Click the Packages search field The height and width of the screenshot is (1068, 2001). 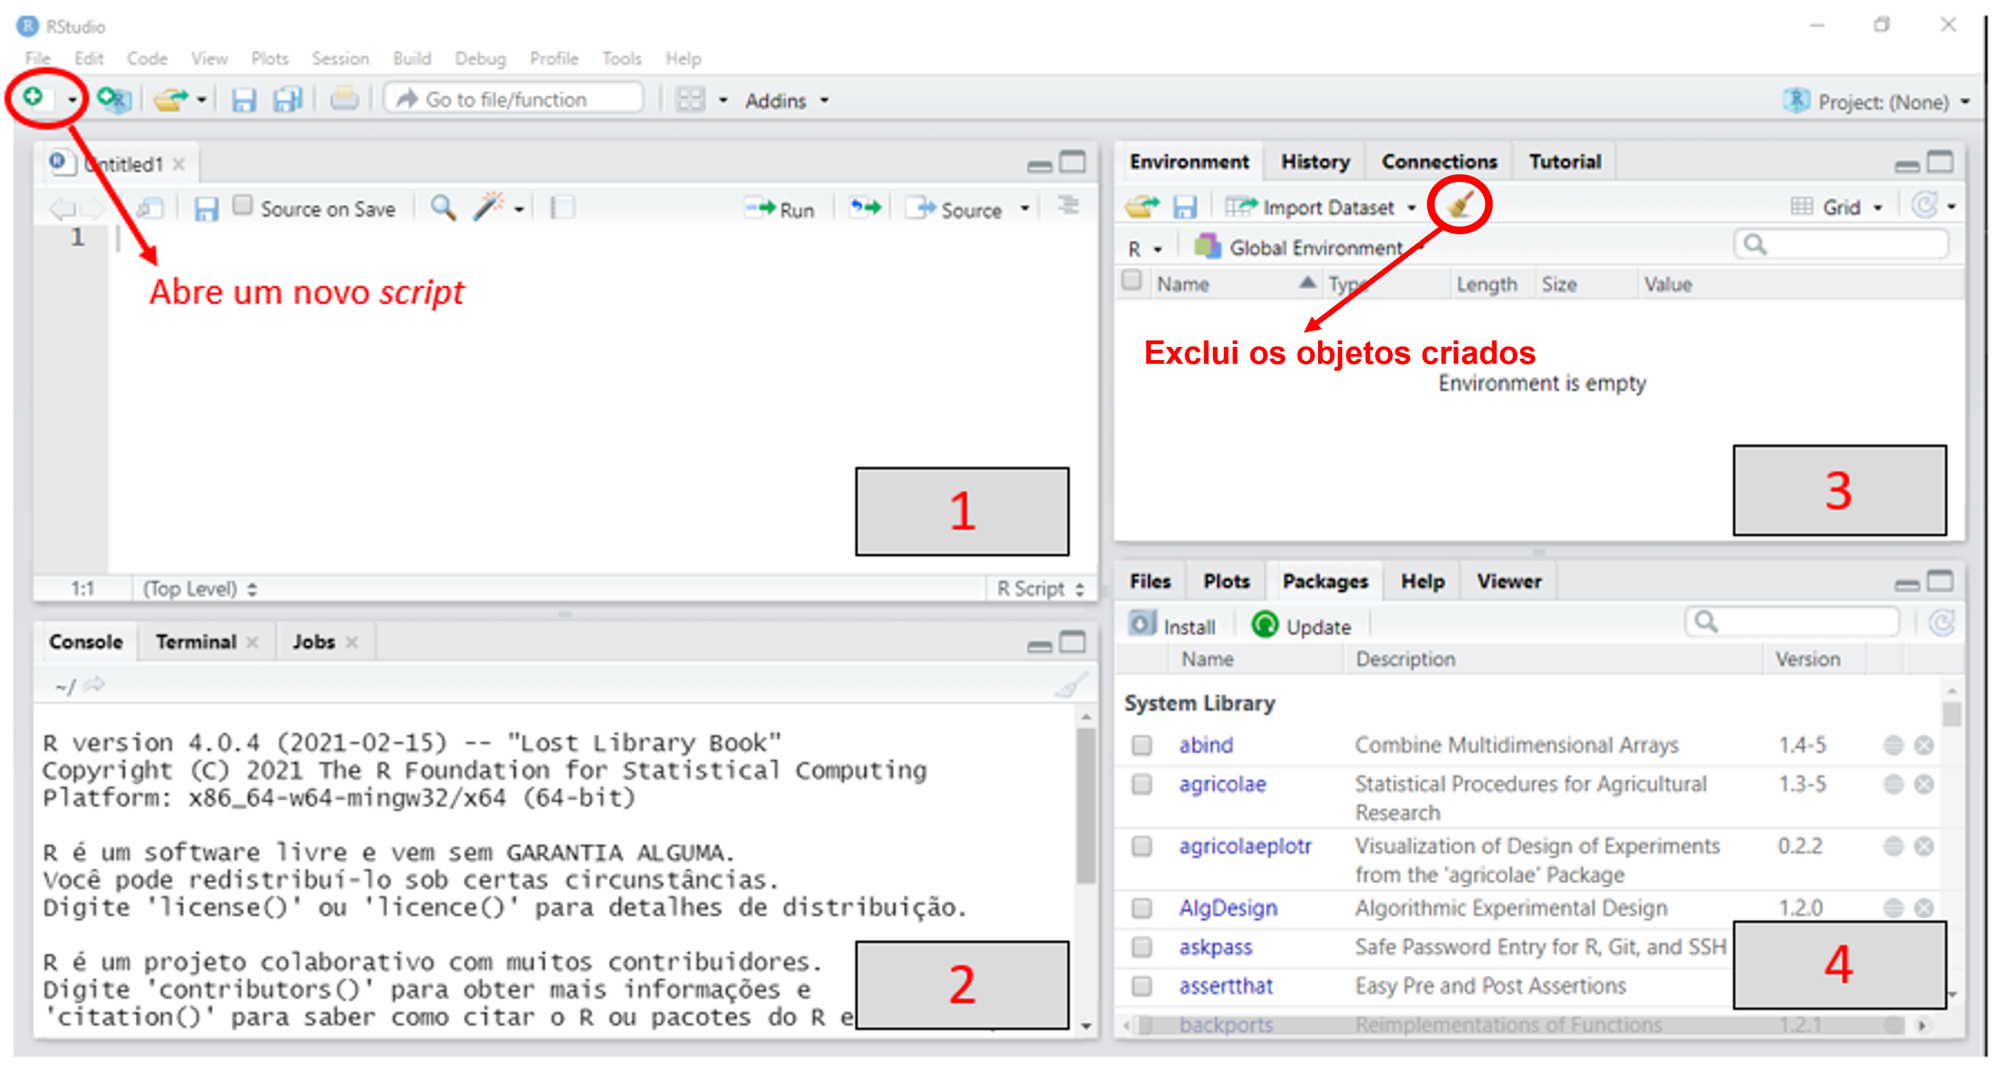tap(1793, 621)
